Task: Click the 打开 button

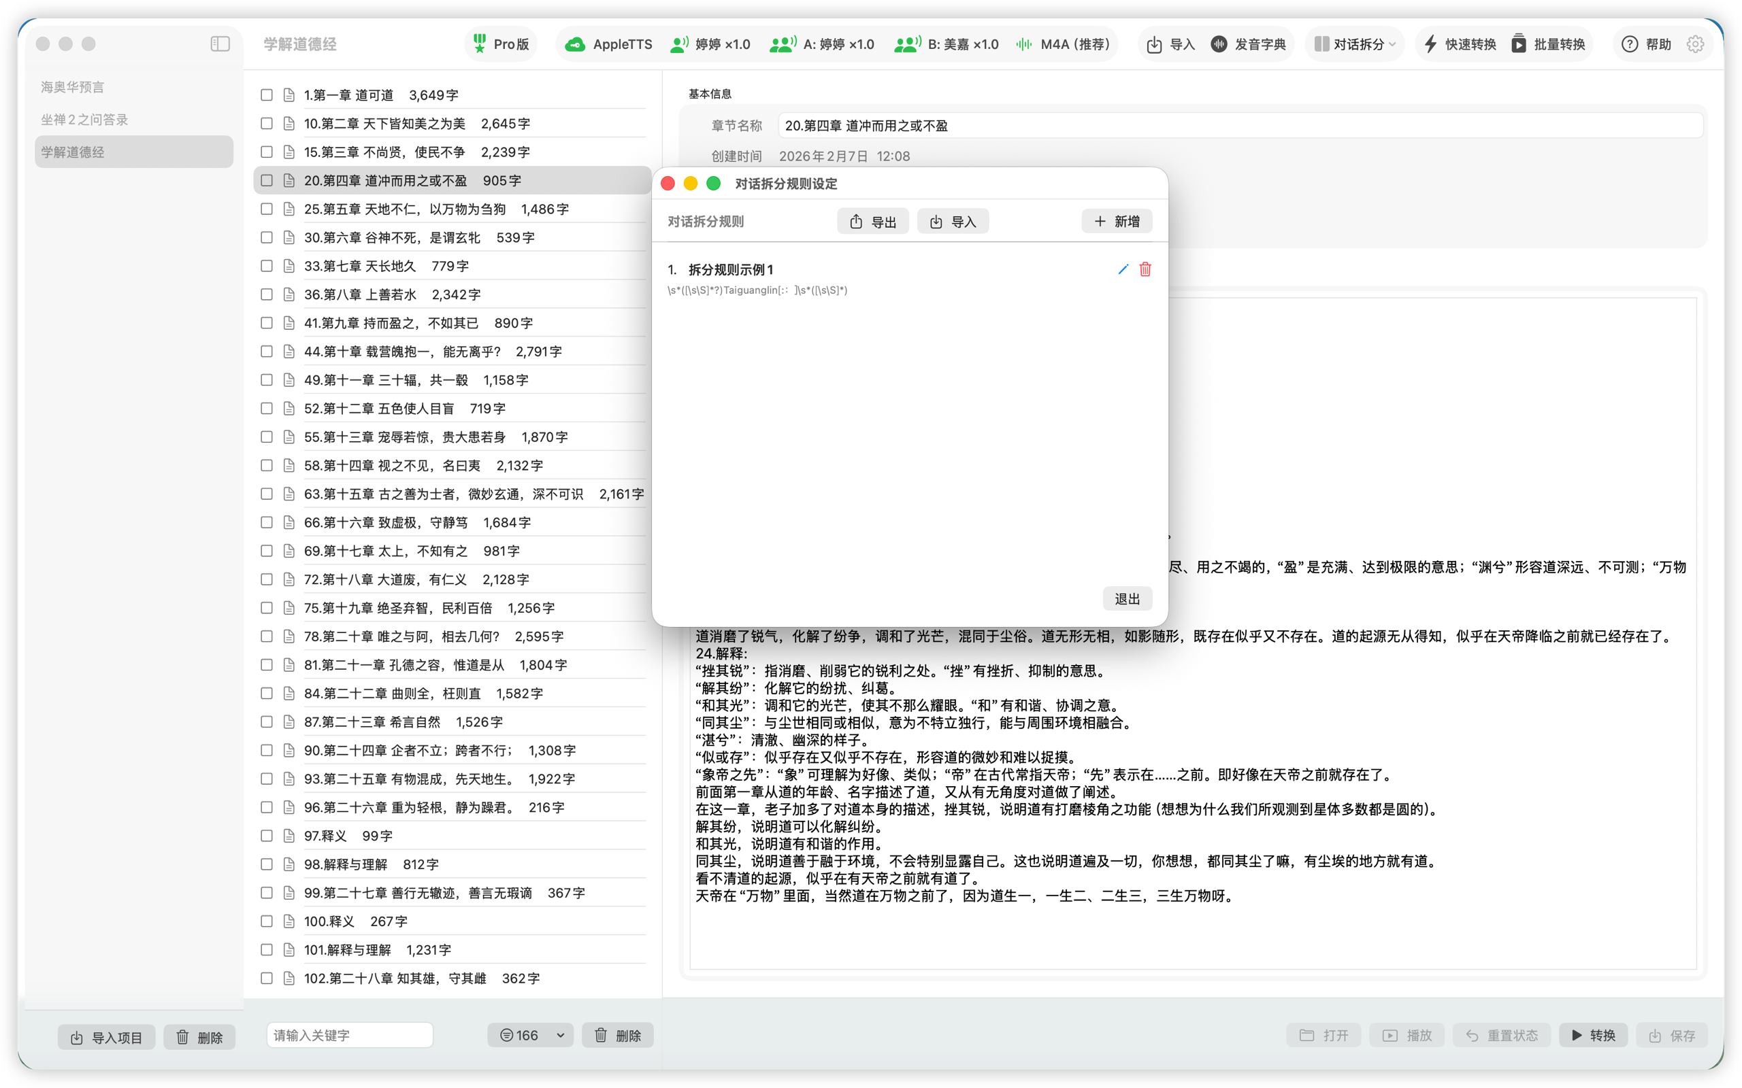Action: pos(1323,1035)
